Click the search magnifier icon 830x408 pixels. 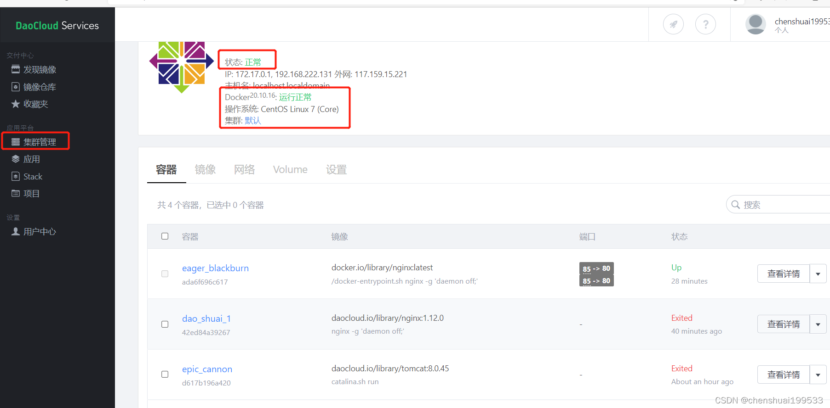(x=736, y=205)
